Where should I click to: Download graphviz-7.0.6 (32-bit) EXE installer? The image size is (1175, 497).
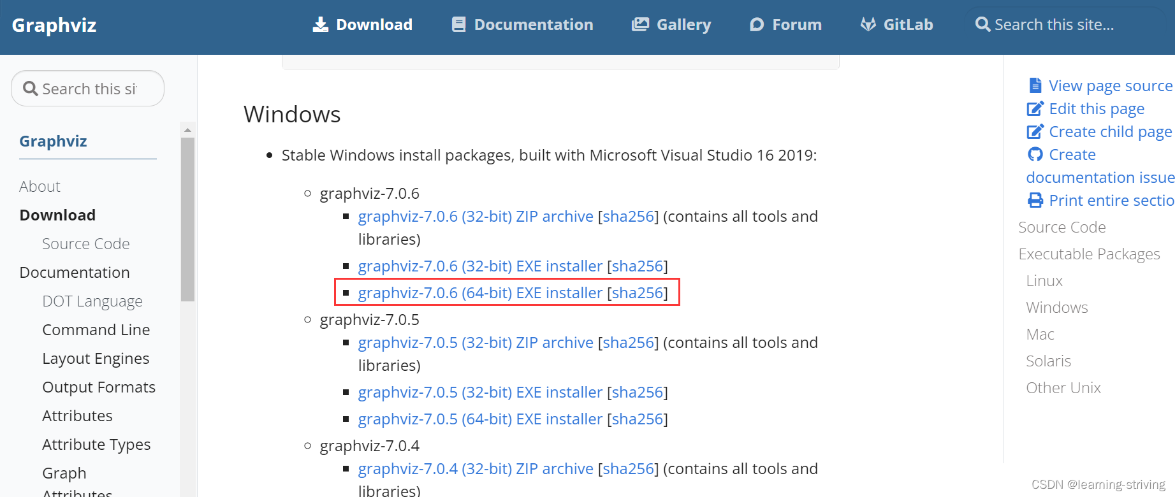click(480, 266)
